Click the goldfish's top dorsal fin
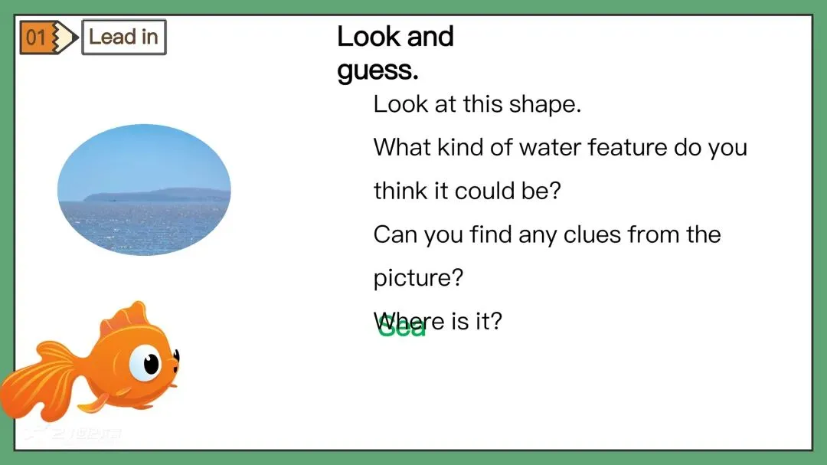The image size is (827, 465). (x=126, y=316)
